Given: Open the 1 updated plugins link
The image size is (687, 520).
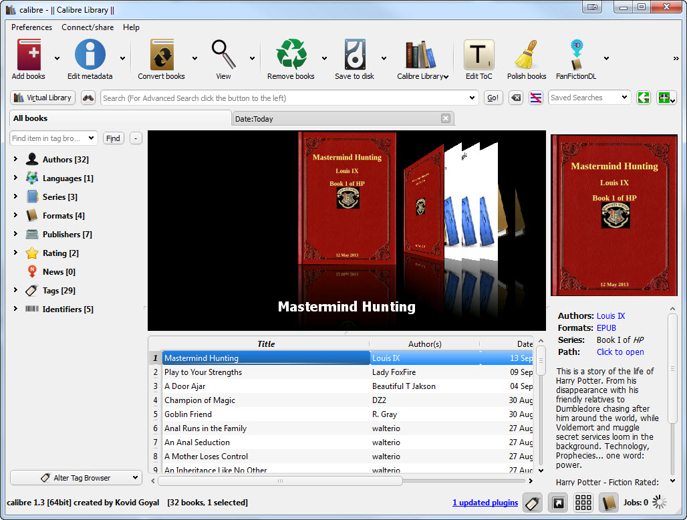Looking at the screenshot, I should (x=485, y=503).
